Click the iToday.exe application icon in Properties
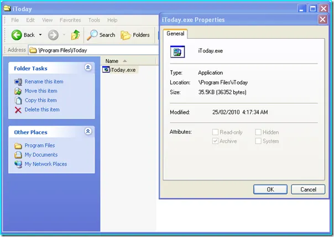The image size is (334, 237). [x=177, y=52]
